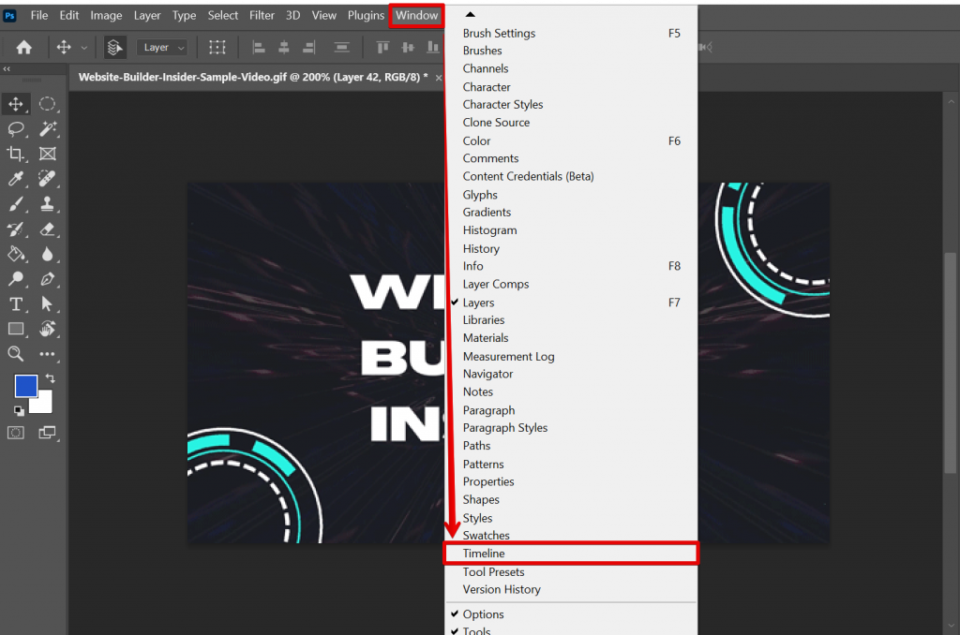Click the Timeline entry in Window menu
Image resolution: width=960 pixels, height=635 pixels.
click(484, 553)
